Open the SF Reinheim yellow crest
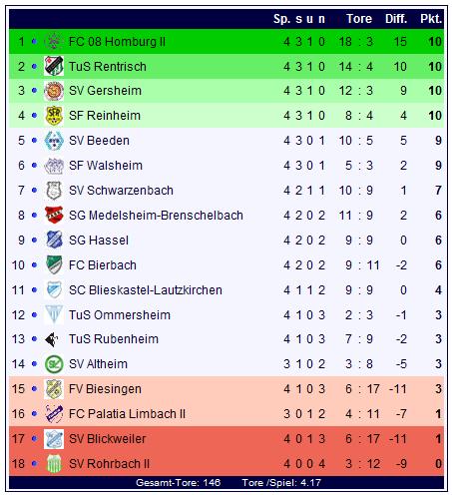The height and width of the screenshot is (495, 452). pyautogui.click(x=54, y=116)
